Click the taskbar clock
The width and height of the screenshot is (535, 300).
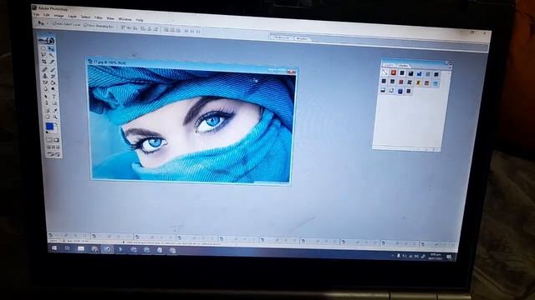[436, 257]
